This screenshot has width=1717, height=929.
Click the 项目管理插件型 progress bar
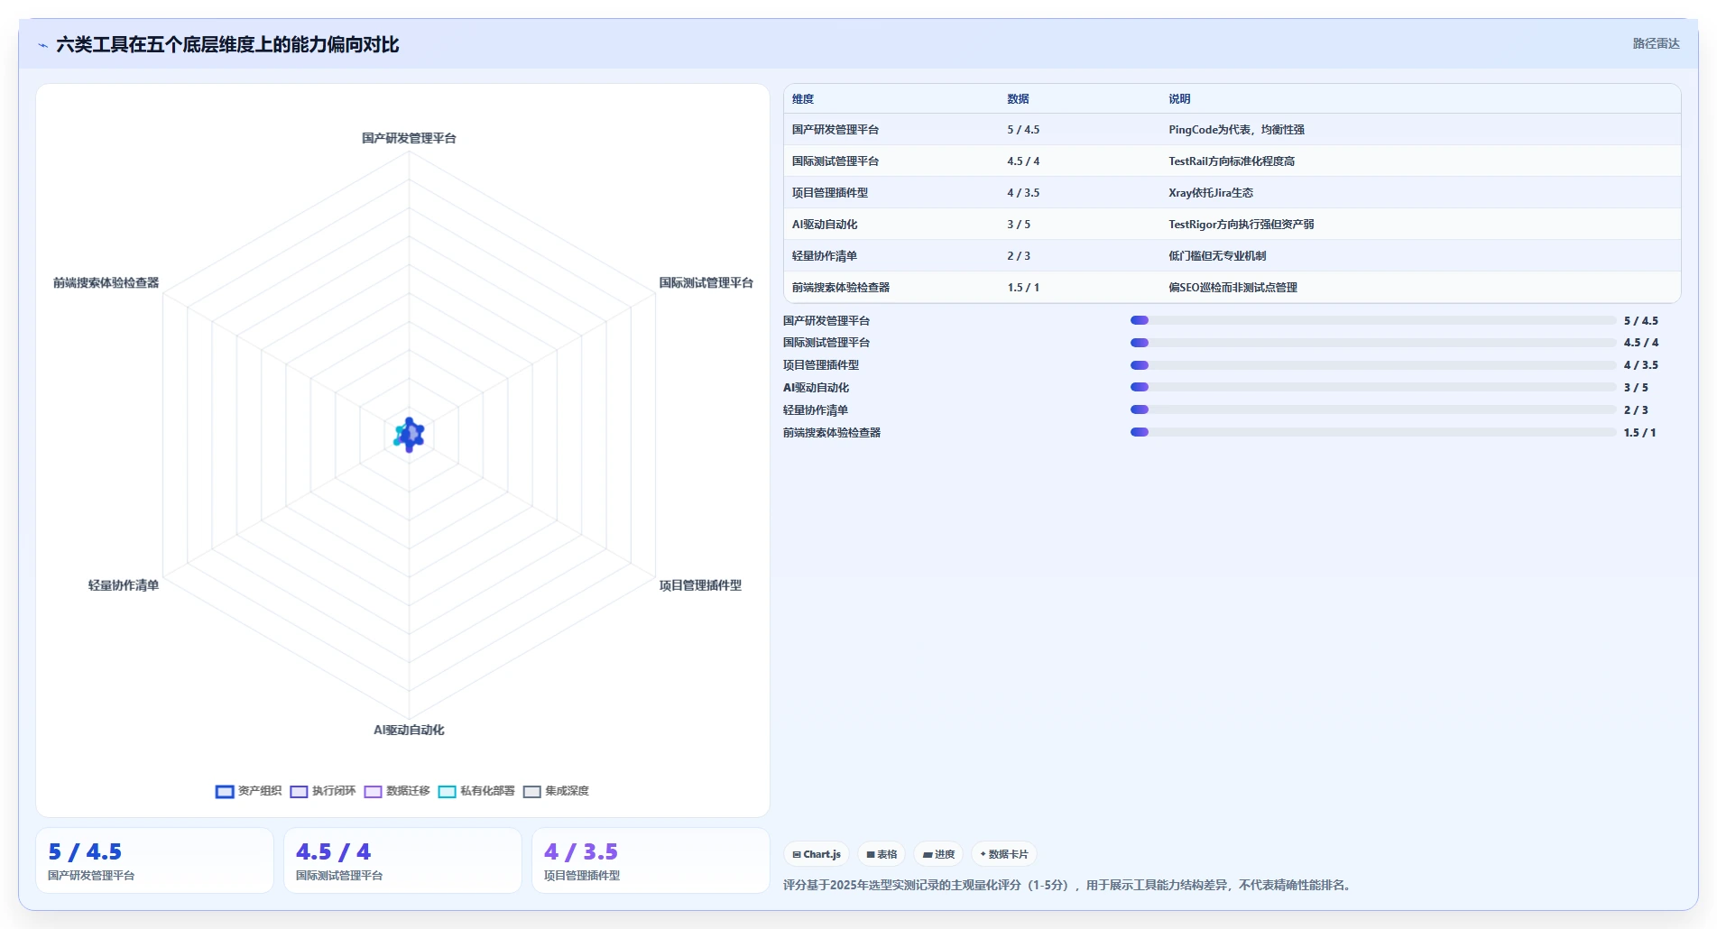(x=1373, y=365)
